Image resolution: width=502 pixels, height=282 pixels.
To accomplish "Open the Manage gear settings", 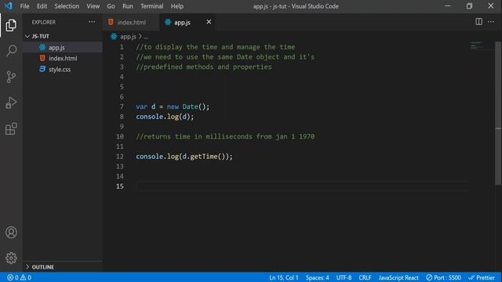I will click(x=11, y=258).
